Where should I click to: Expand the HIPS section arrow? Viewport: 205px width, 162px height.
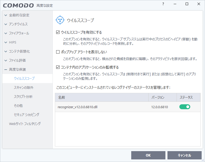[x=6, y=42]
